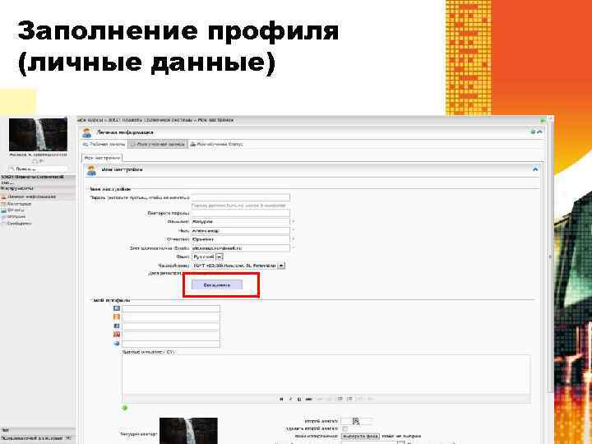Click the third dark-blue icon in the profile links section
Viewport: 592px width, 444px height.
[117, 326]
